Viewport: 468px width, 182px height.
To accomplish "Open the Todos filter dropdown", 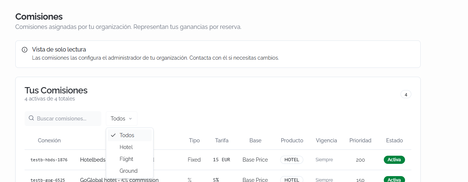I will click(121, 119).
